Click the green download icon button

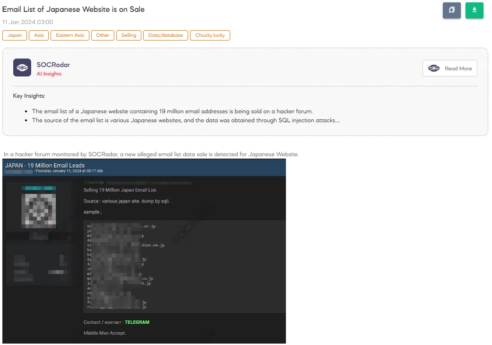[x=474, y=10]
